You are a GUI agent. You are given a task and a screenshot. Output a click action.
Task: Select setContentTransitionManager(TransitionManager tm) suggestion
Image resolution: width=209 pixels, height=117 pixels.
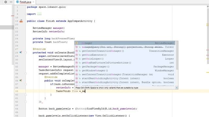[125, 74]
